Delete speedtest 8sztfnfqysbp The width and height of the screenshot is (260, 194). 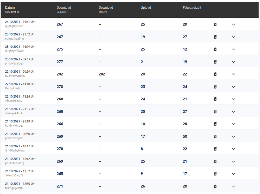point(215,87)
